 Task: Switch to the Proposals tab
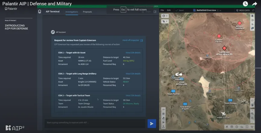pyautogui.click(x=87, y=12)
